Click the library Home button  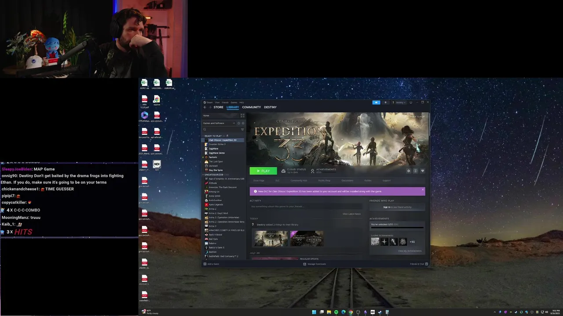click(x=220, y=115)
